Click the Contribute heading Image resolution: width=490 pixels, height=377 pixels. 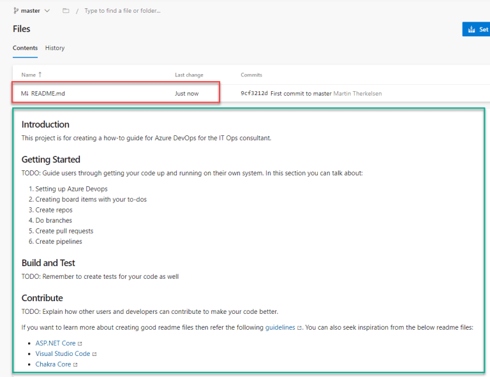click(x=42, y=298)
